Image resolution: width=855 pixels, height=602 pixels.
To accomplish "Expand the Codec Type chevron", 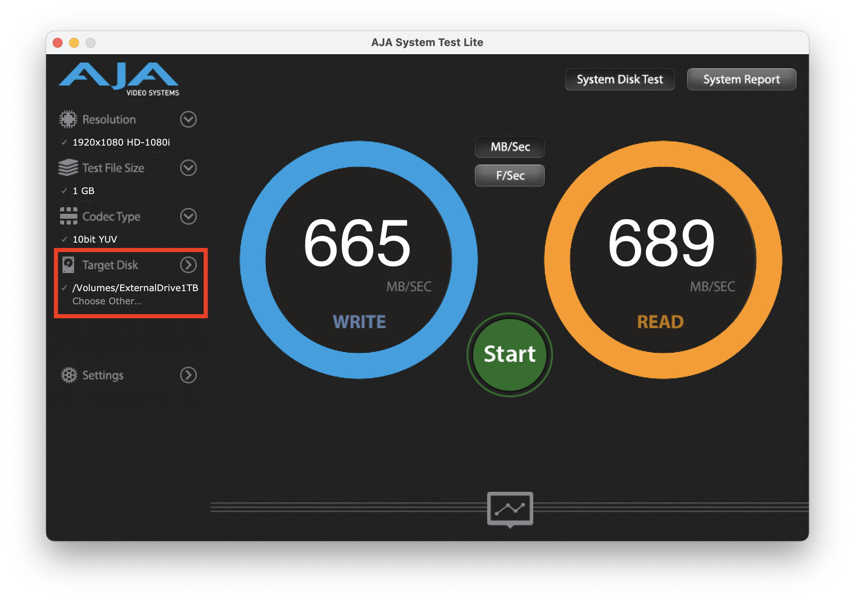I will [x=188, y=216].
